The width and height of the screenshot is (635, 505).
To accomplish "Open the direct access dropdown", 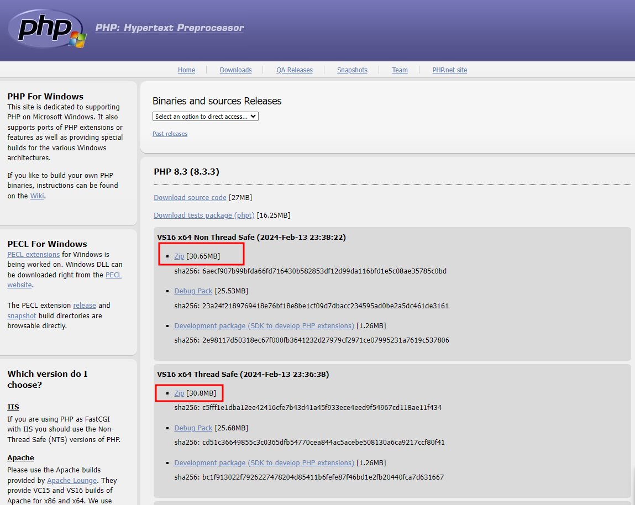I will [x=206, y=117].
